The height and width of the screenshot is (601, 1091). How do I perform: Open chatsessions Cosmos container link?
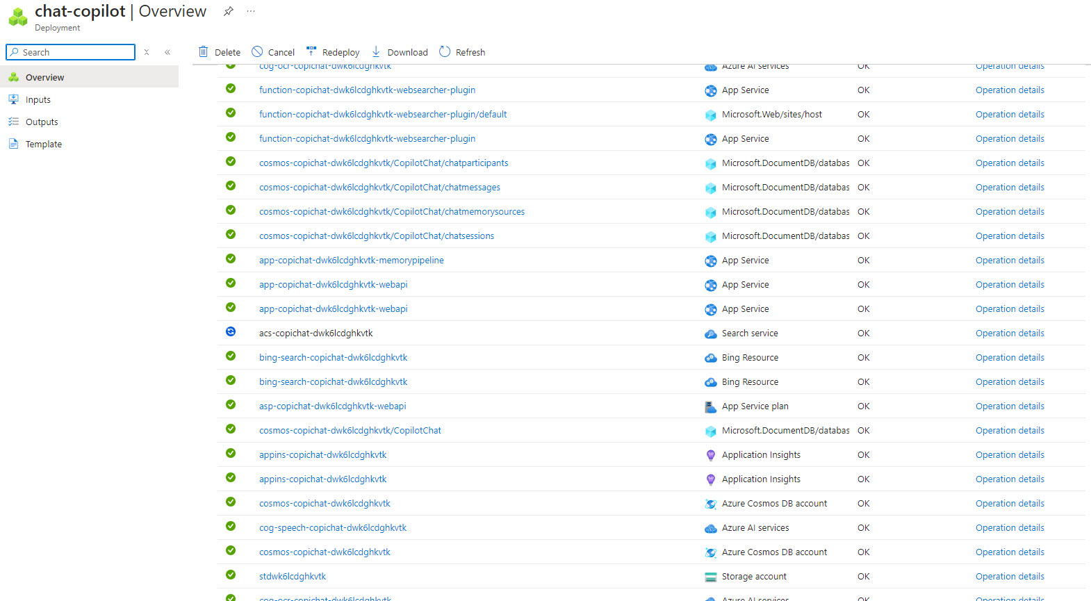(377, 236)
